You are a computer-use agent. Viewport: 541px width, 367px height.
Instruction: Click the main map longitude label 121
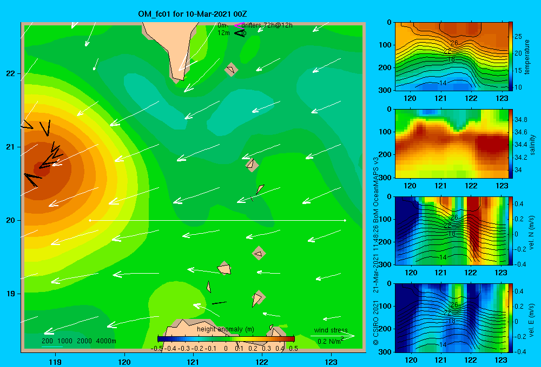tap(193, 362)
